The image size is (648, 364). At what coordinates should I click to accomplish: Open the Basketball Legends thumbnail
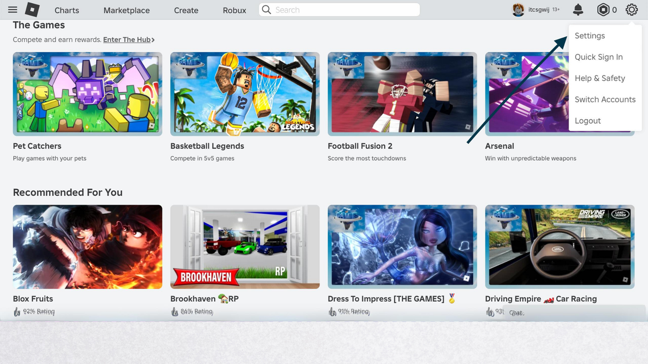(245, 94)
